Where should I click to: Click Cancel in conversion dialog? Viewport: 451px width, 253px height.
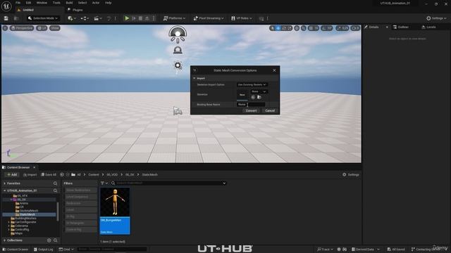point(270,111)
